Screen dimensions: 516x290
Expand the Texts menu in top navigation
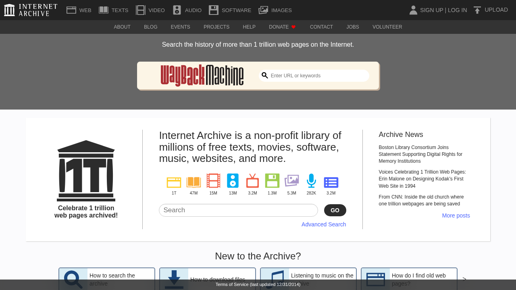point(114,10)
